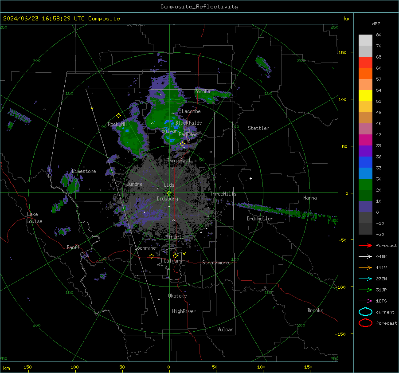
Task: Click the cyan 'current' ellipse legend icon
Action: point(365,312)
